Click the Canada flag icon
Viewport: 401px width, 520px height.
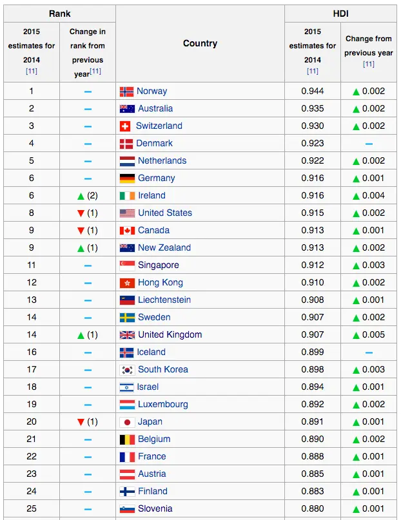127,231
